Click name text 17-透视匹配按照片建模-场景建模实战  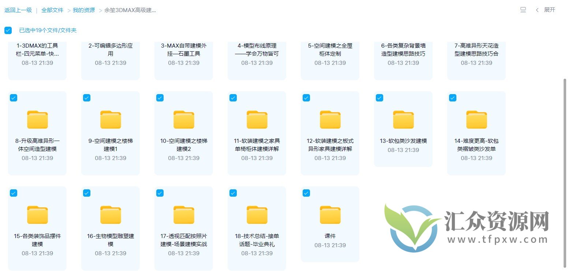click(184, 240)
